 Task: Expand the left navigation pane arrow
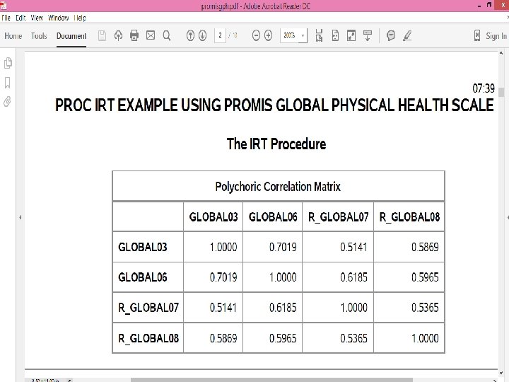20,217
